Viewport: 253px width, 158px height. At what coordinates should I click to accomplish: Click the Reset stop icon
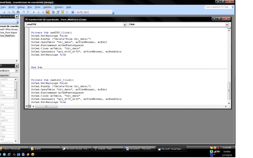pos(43,12)
